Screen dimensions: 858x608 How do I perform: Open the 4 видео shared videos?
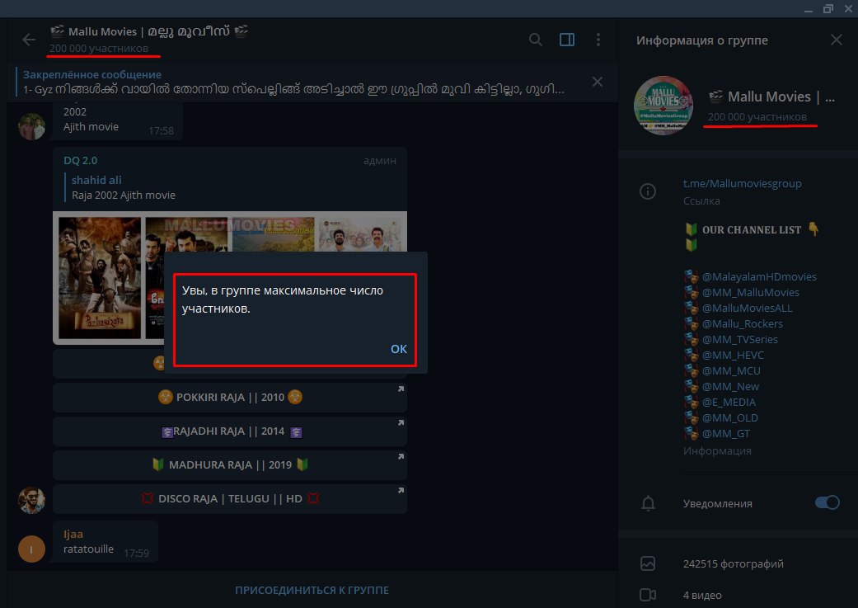click(702, 595)
